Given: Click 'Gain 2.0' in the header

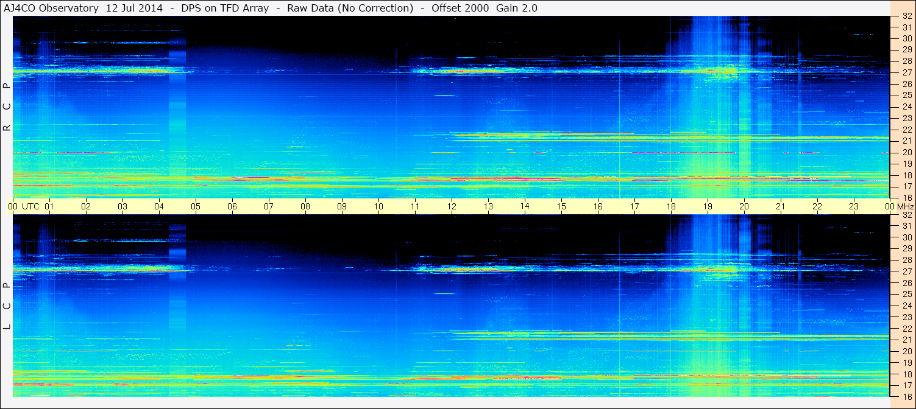Looking at the screenshot, I should pos(517,9).
